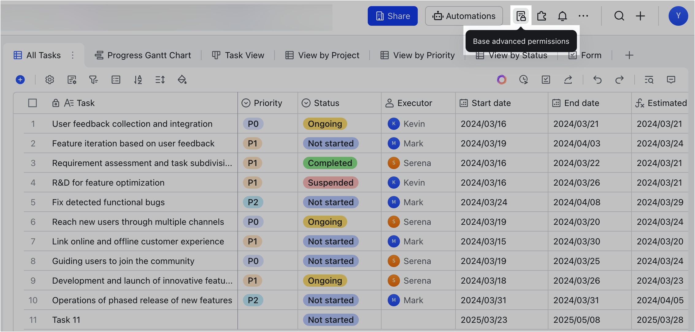This screenshot has height=332, width=695.
Task: Apply a filter to the task table
Action: (93, 80)
